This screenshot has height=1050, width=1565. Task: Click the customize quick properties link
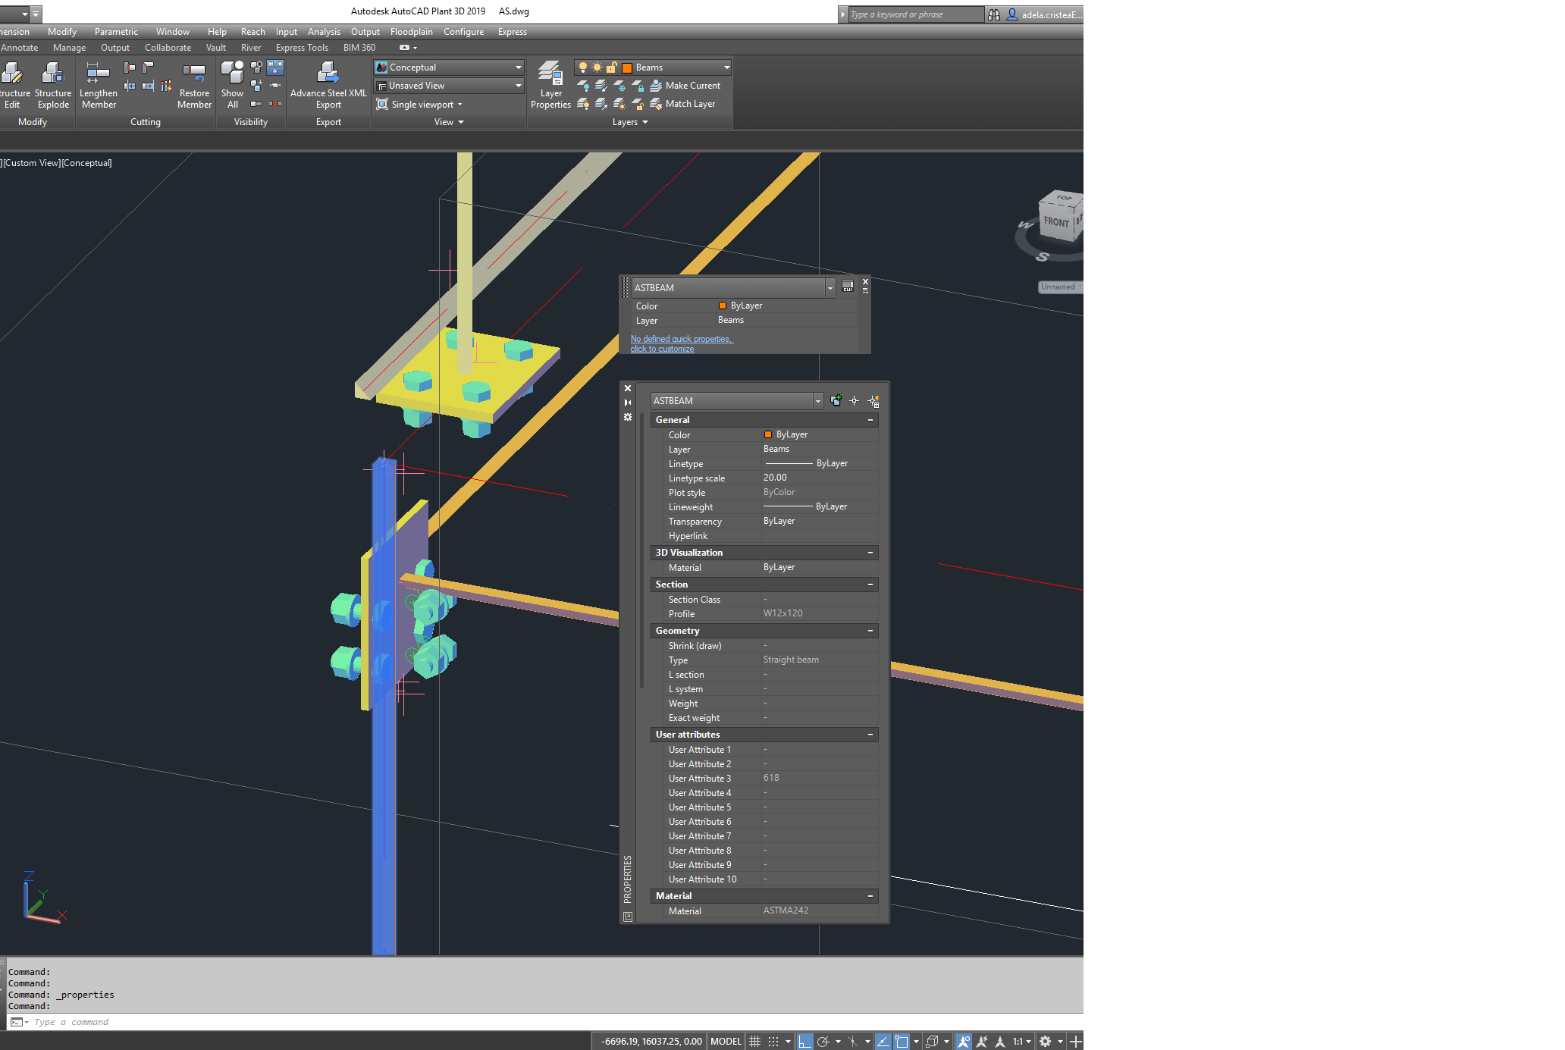[662, 349]
